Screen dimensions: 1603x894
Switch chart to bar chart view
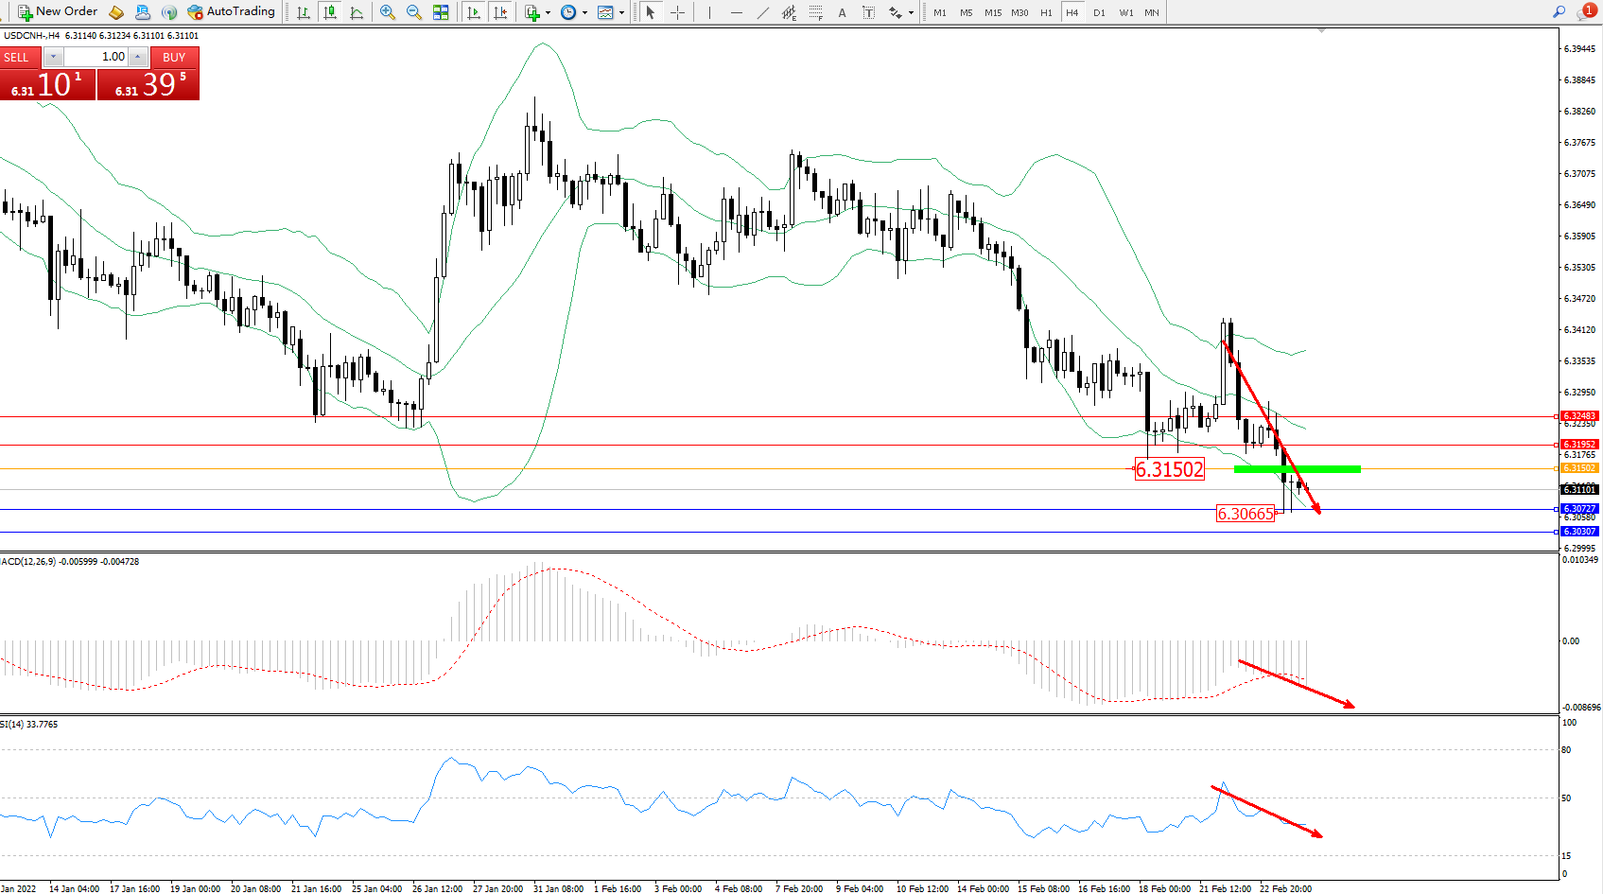coord(304,12)
